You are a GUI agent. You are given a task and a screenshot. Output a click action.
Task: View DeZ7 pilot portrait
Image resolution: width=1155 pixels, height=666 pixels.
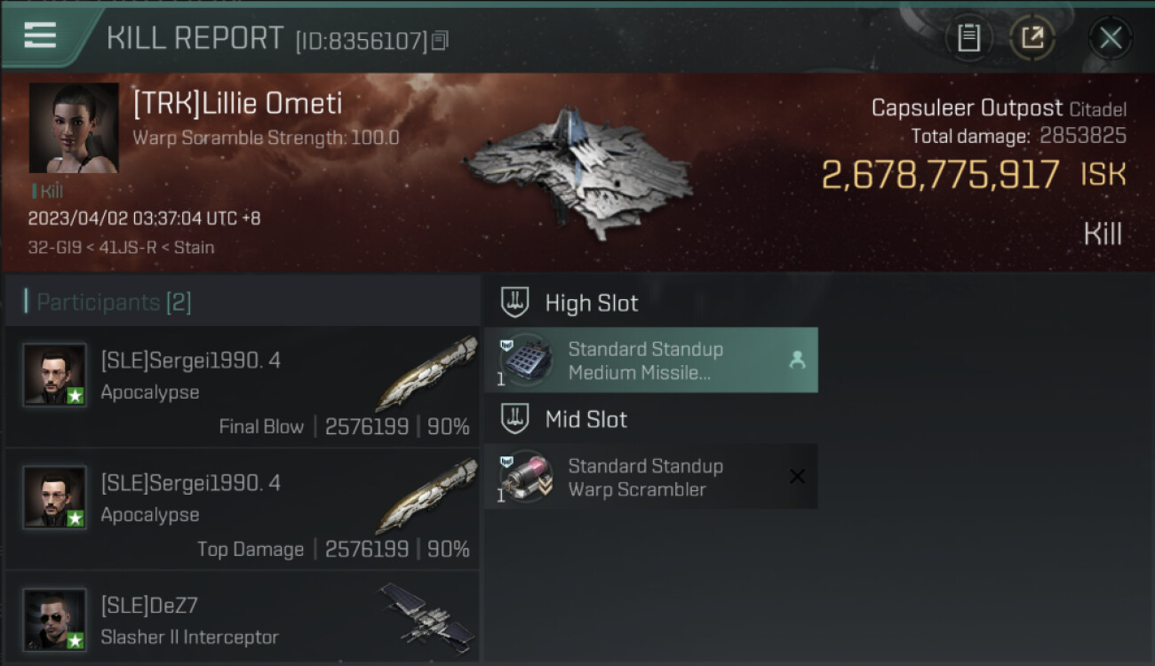point(55,619)
